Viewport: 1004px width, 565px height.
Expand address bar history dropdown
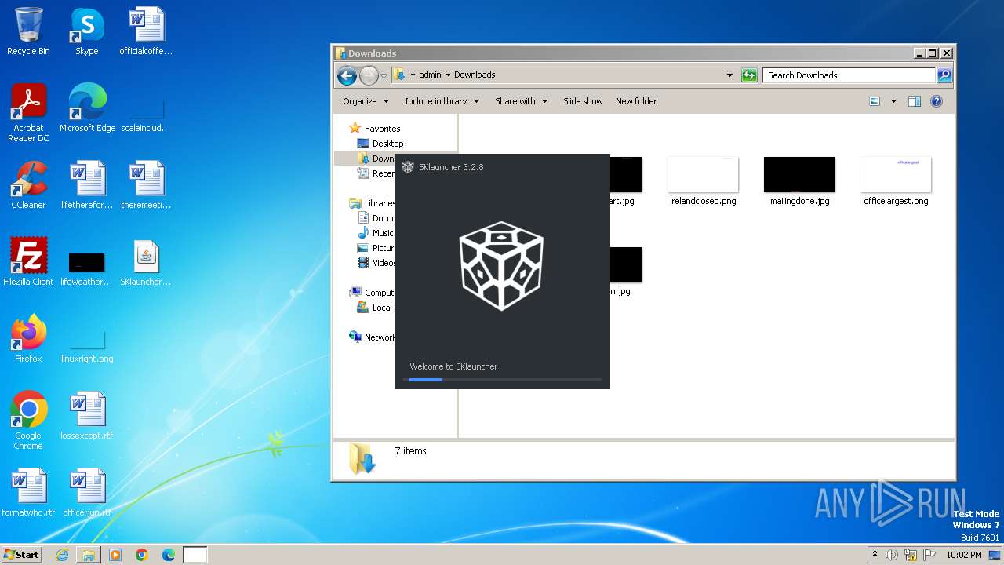point(729,75)
